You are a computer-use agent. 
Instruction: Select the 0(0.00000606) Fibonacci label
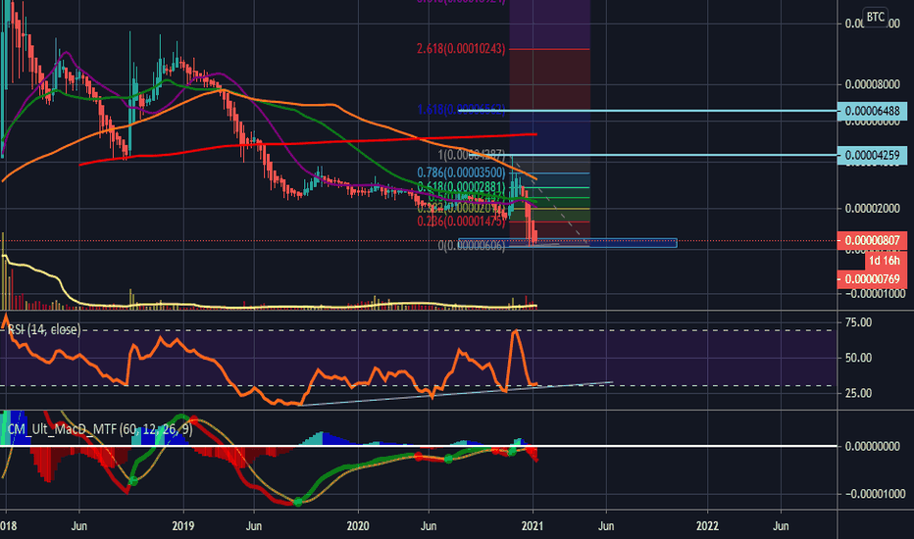click(472, 246)
